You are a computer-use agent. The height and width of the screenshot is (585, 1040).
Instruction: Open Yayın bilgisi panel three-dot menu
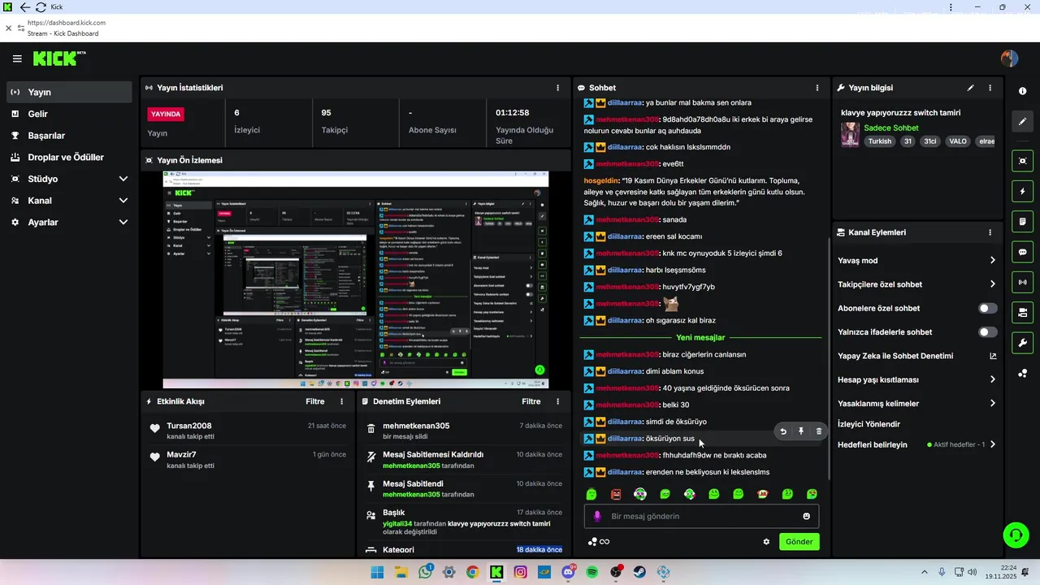[990, 88]
